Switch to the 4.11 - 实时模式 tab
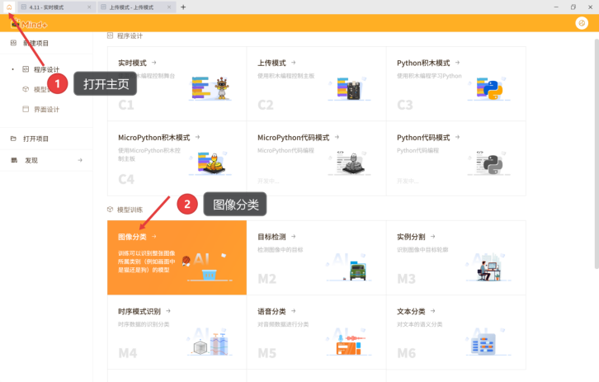This screenshot has height=382, width=599. tap(50, 7)
